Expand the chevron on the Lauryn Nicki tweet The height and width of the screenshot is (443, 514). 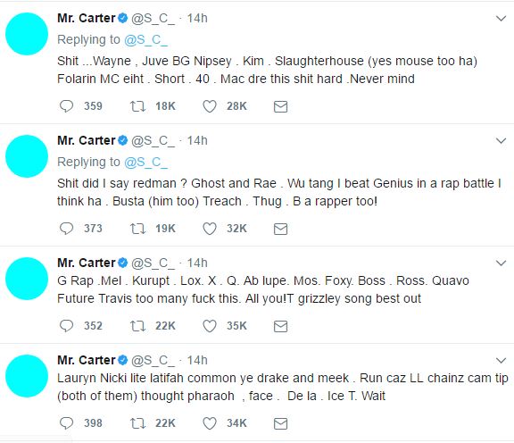(501, 360)
